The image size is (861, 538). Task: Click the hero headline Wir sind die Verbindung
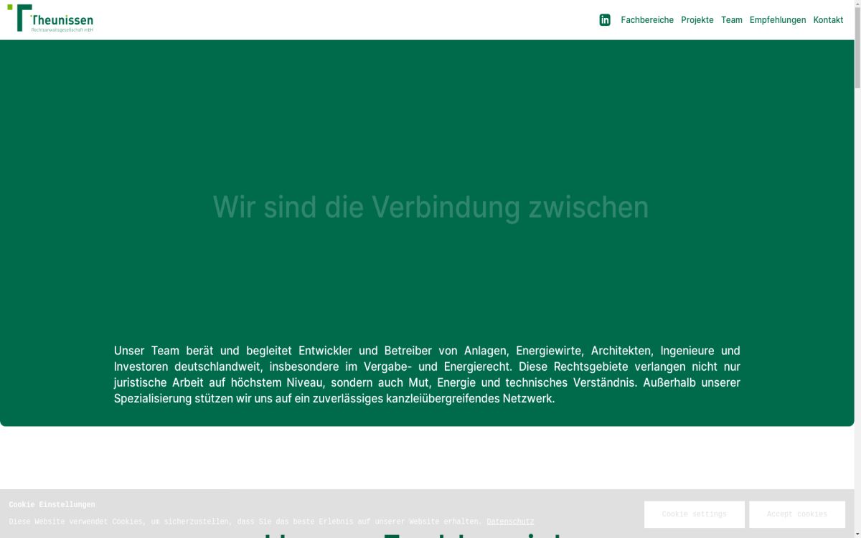[430, 207]
